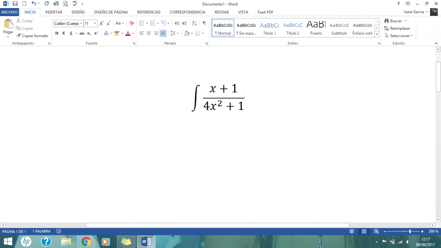Save the document from quick access toolbar
Image resolution: width=441 pixels, height=248 pixels.
click(x=15, y=4)
